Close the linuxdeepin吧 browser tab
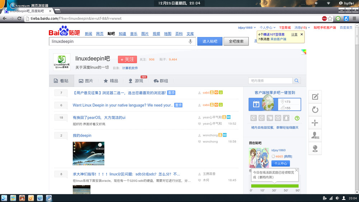Screen dimensions: 359x202 pyautogui.click(x=50, y=11)
